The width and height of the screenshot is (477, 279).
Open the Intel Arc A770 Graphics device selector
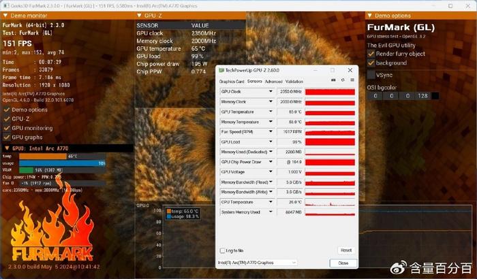point(258,263)
